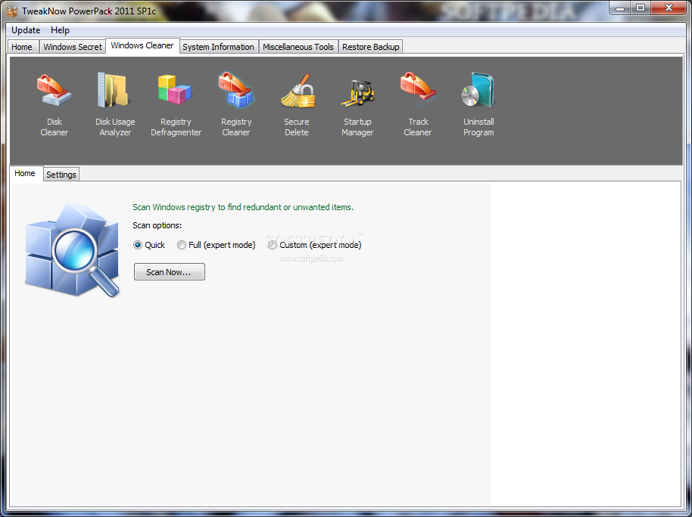Image resolution: width=692 pixels, height=517 pixels.
Task: Open the Help menu
Action: point(60,30)
